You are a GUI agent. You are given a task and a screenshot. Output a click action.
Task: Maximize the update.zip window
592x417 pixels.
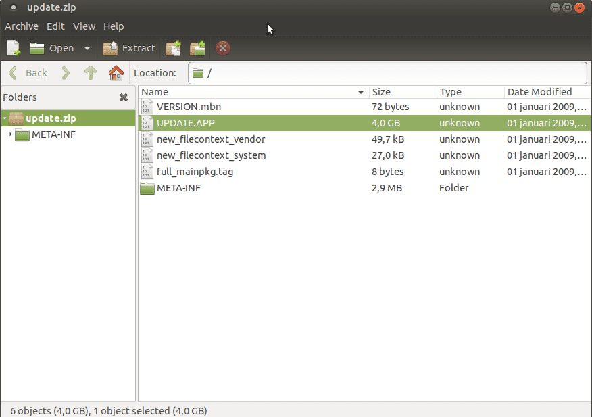[x=567, y=7]
